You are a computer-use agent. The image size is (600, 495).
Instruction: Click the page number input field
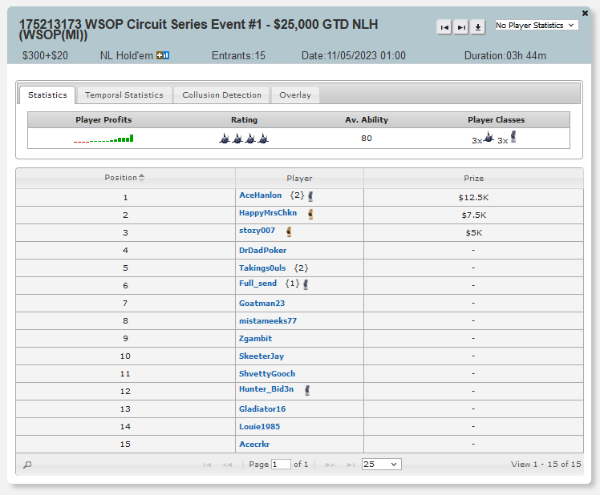point(281,465)
